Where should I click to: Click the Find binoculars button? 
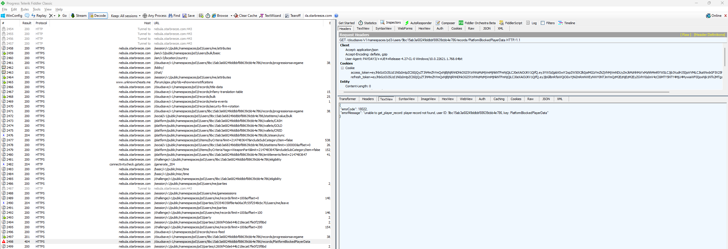pos(174,16)
